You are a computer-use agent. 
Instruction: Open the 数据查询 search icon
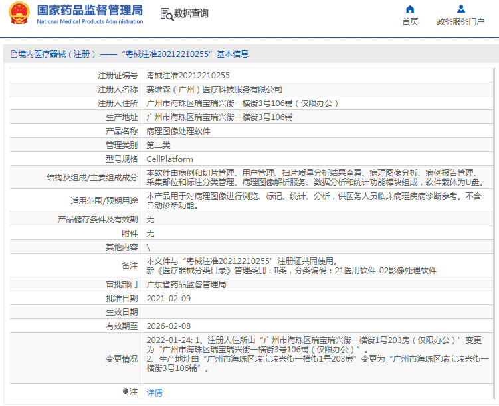pyautogui.click(x=167, y=15)
